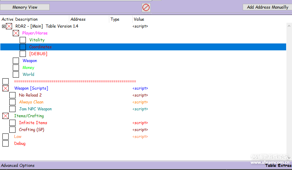Enable Coordinates checkbox

point(23,47)
